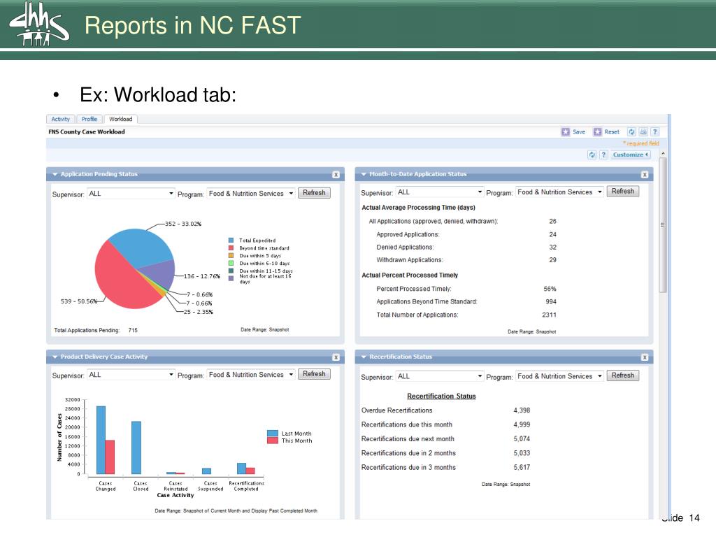Click the Due within 11-15 days swatch
The width and height of the screenshot is (716, 537).
(x=231, y=271)
